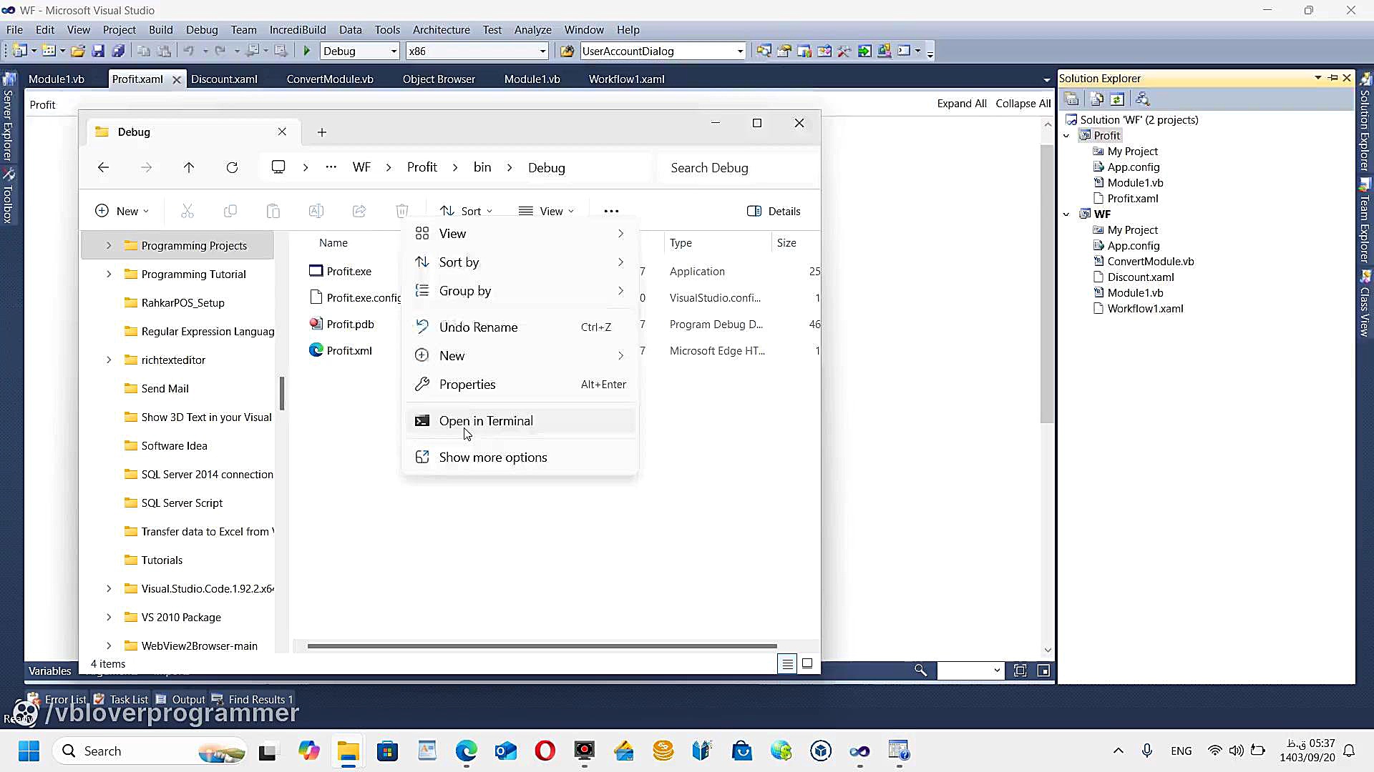
Task: Open the Debug configuration dropdown
Action: (394, 51)
